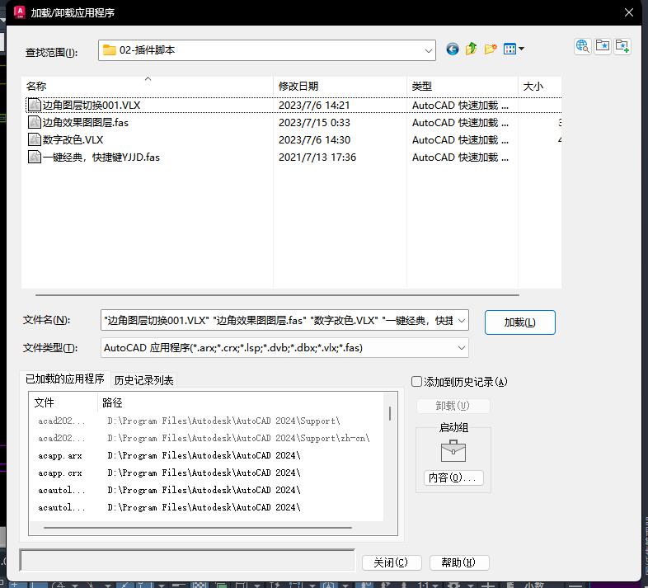648x588 pixels.
Task: Toggle 添加到历史记录 checkbox
Action: (x=416, y=382)
